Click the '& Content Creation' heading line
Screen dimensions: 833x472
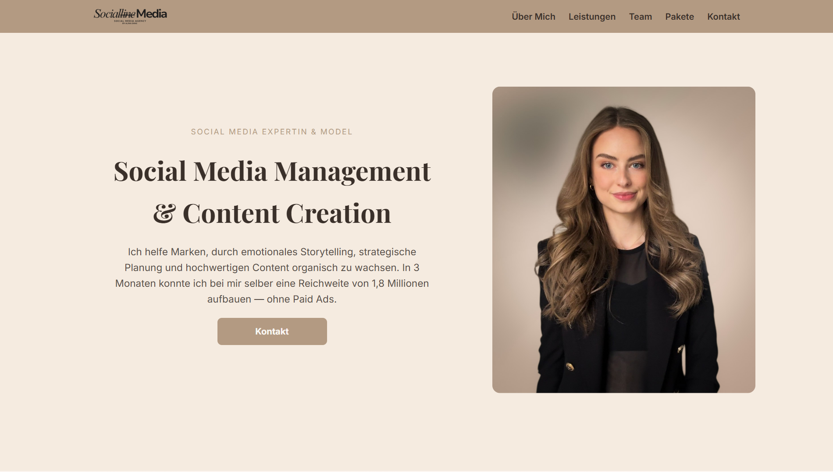click(272, 214)
